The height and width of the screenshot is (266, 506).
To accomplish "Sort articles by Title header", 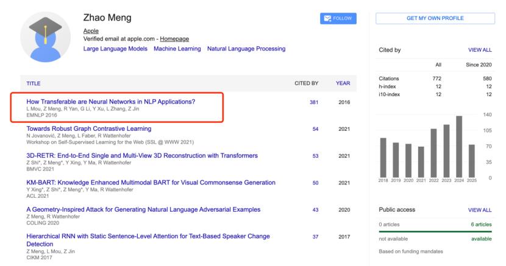I will (34, 83).
